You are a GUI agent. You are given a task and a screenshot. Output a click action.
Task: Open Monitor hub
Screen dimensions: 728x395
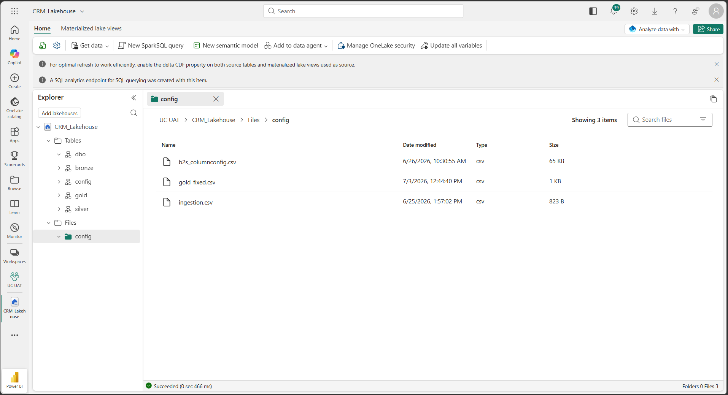[14, 231]
